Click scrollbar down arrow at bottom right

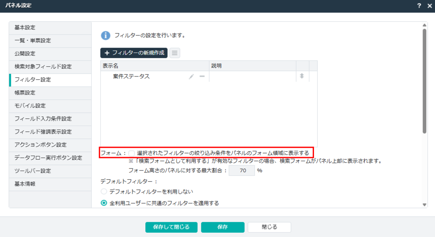click(x=425, y=205)
